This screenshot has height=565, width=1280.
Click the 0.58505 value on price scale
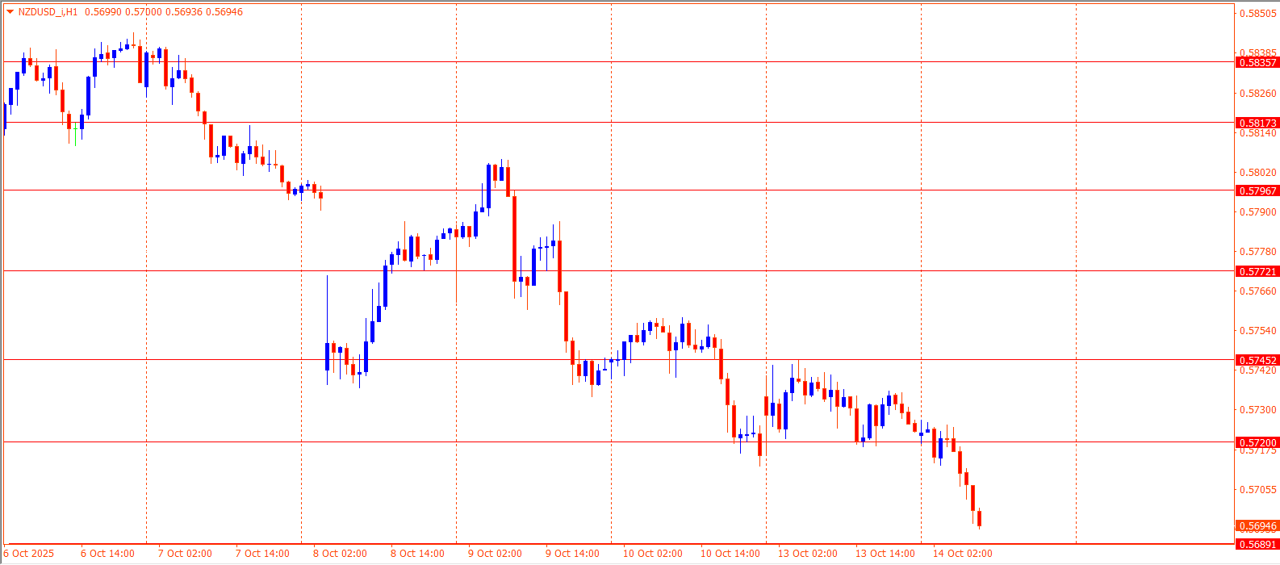[1257, 14]
